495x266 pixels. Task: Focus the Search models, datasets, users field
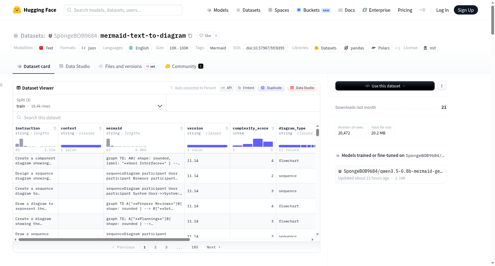coord(123,10)
